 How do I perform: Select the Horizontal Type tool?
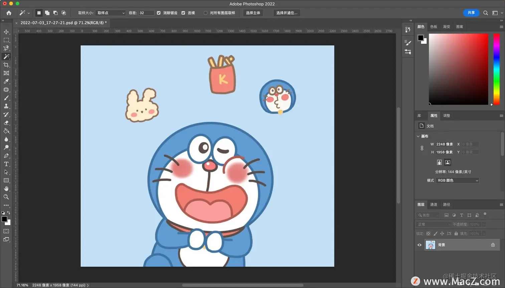coord(6,164)
